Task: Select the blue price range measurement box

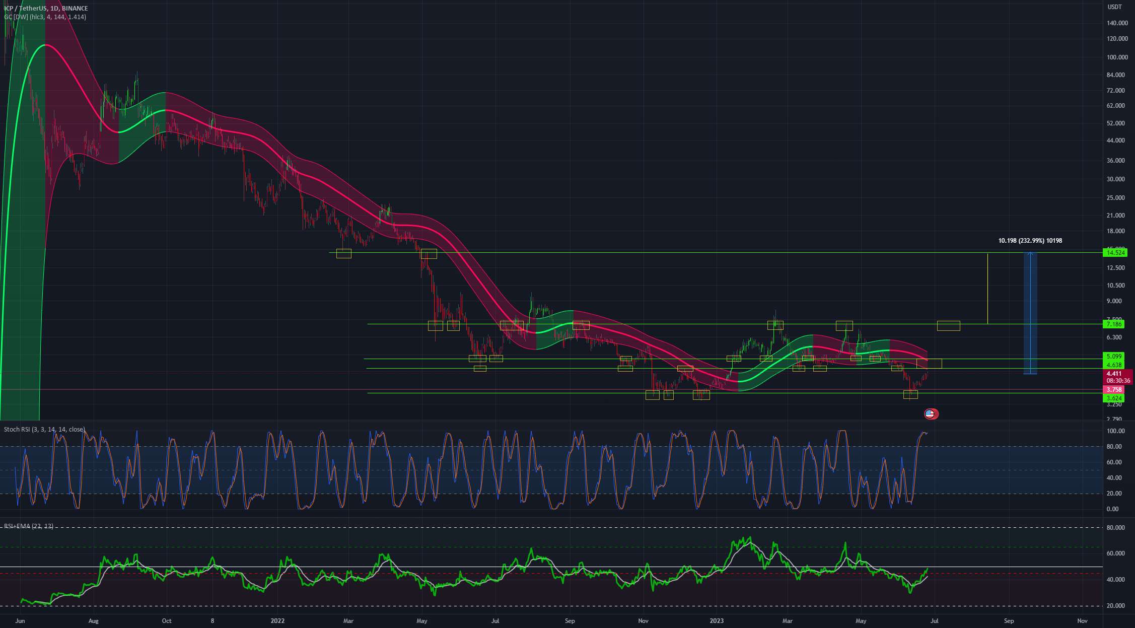Action: [x=1030, y=313]
